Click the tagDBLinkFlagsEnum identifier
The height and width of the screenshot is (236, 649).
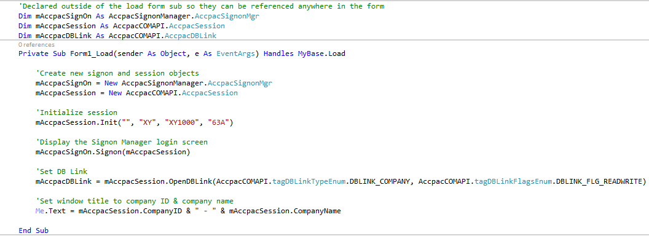point(513,181)
